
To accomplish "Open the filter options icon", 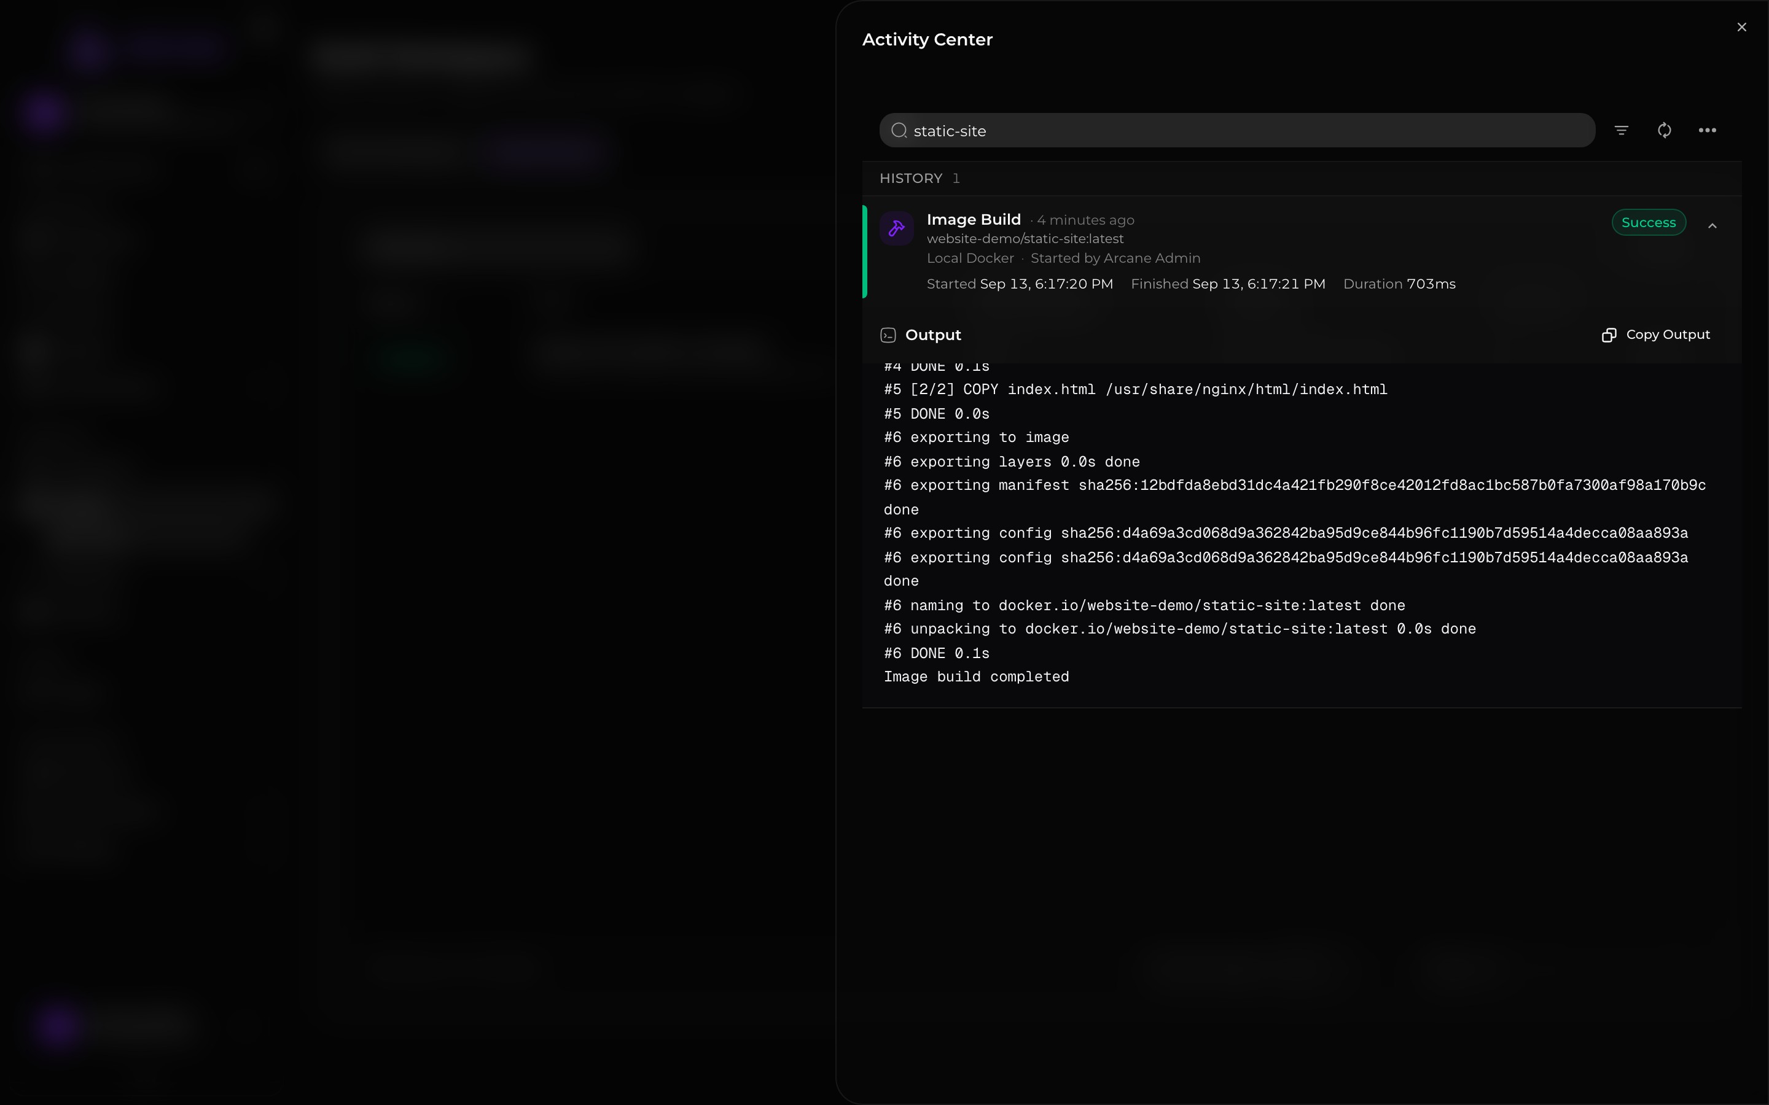I will (1622, 130).
